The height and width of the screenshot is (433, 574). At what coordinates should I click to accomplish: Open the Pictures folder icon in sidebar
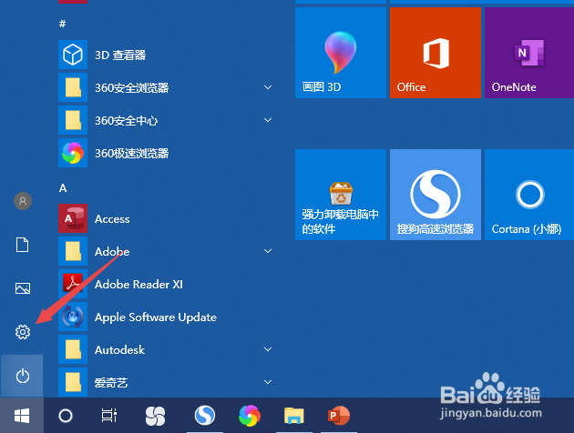click(23, 288)
